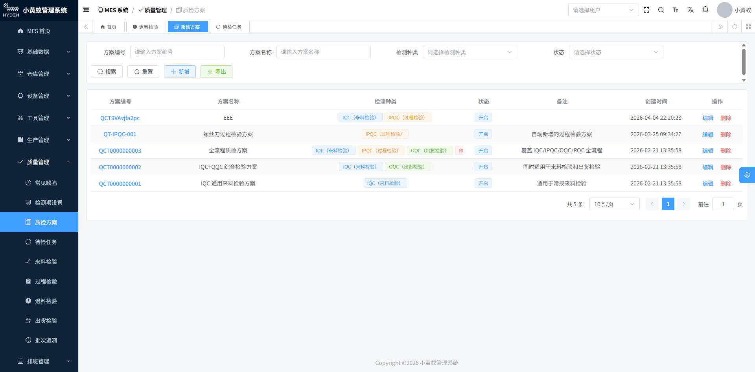The image size is (755, 372).
Task: Click the 出货检验 sidebar icon
Action: click(28, 320)
